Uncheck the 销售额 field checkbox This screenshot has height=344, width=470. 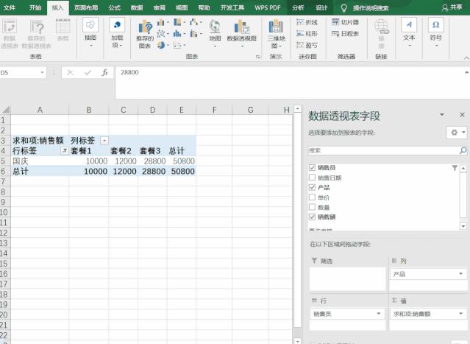[x=312, y=217]
